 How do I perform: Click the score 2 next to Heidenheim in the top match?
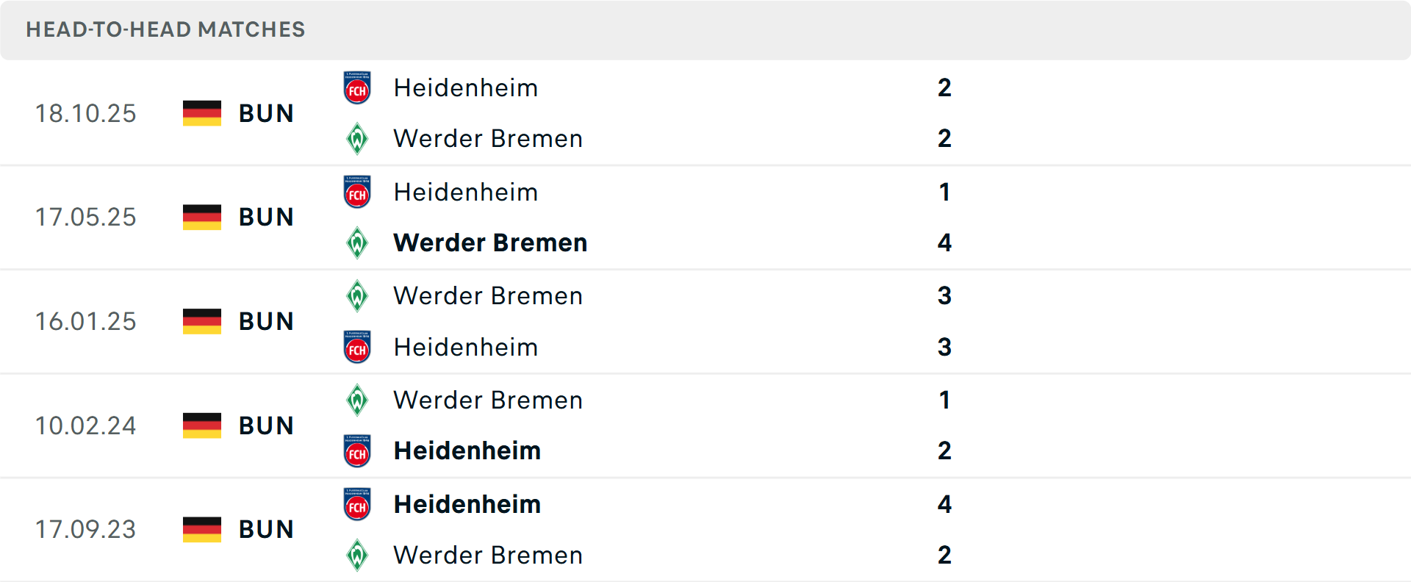(945, 88)
